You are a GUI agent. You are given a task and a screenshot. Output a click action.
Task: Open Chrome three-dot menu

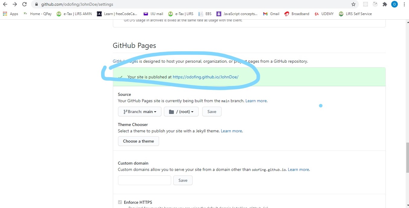point(404,5)
